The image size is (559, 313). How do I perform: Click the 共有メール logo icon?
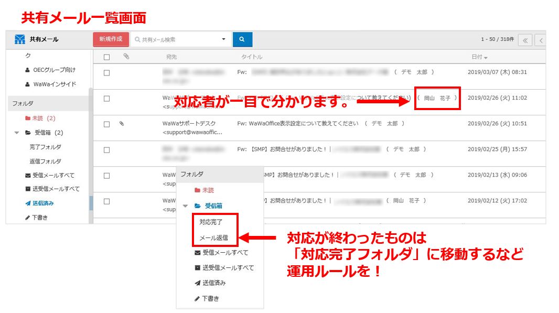tap(20, 39)
